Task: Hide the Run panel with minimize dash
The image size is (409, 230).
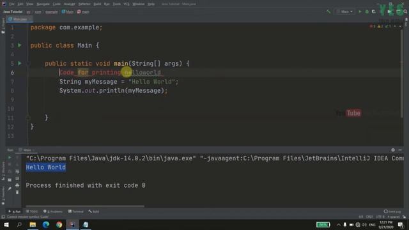Action: [400, 150]
